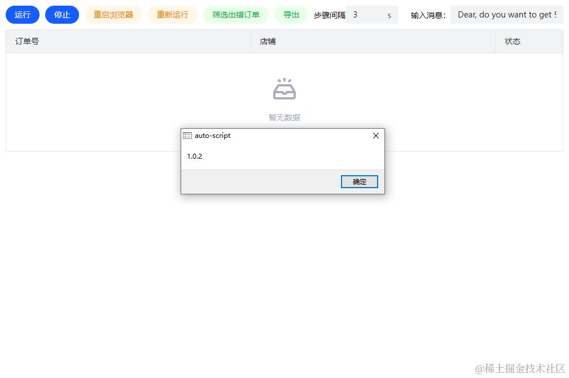Click the orange 重新运行 button
Viewport: 569px width, 378px height.
[172, 15]
